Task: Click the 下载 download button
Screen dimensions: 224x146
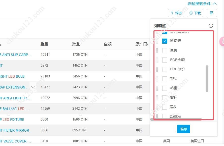Action: 195,13
